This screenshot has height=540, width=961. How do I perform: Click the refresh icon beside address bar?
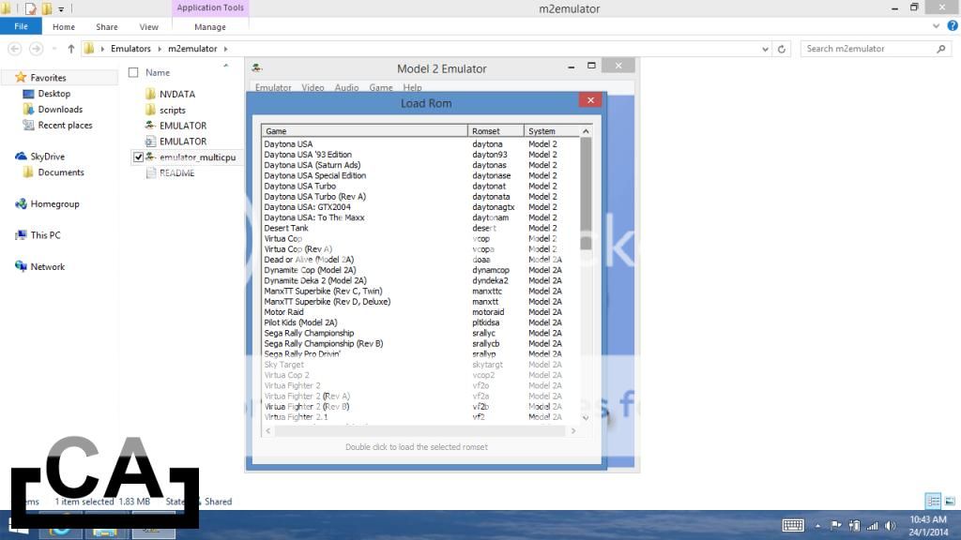(x=783, y=49)
